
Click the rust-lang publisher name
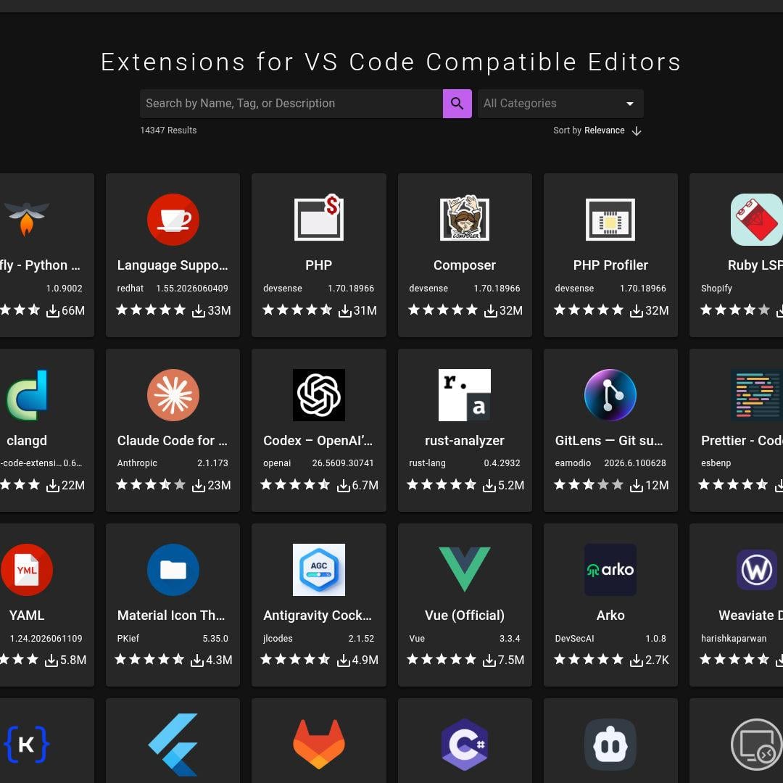428,463
